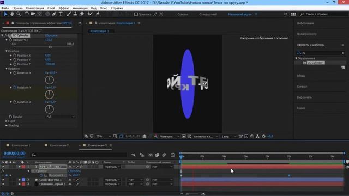Click the reset exposure gear icon
Viewport: 349px width, 196px height.
click(x=264, y=136)
